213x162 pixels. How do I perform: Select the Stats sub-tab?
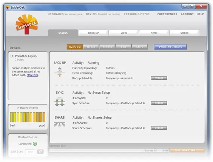coord(139,47)
